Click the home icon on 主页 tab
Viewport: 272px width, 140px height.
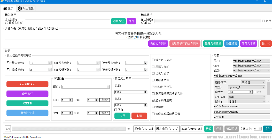(x=5, y=9)
